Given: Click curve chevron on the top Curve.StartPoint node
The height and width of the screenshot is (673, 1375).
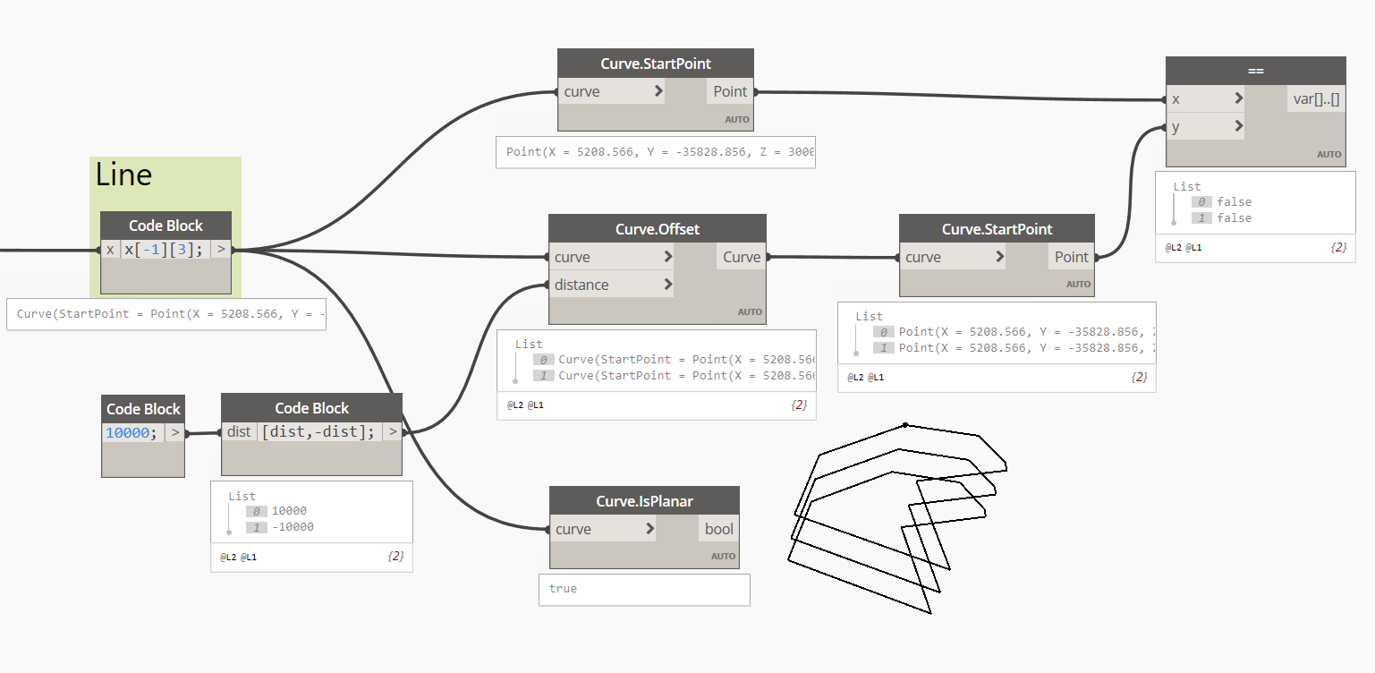Looking at the screenshot, I should tap(658, 91).
